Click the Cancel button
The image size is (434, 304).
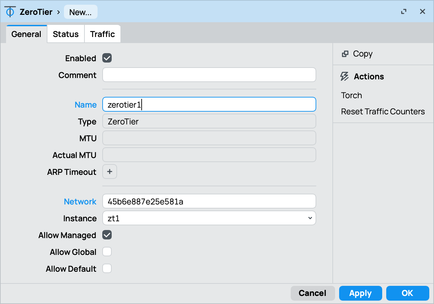pos(313,293)
